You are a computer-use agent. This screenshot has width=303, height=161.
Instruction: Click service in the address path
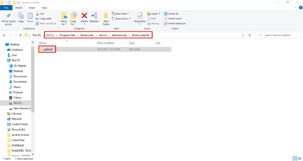pyautogui.click(x=103, y=35)
